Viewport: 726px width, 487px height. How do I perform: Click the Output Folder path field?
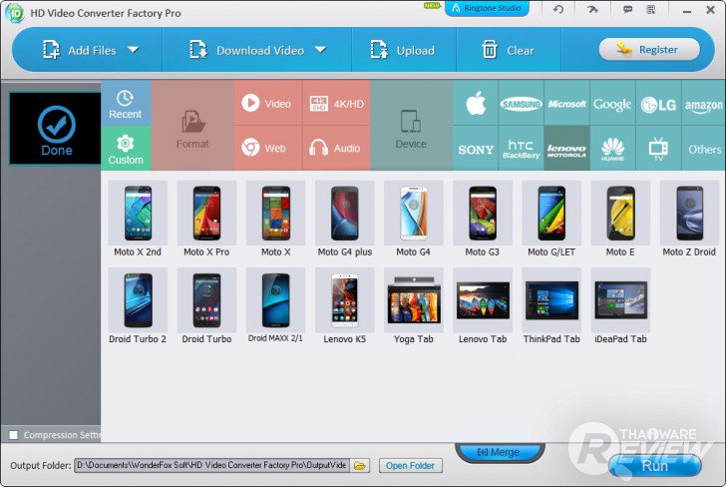[x=211, y=465]
